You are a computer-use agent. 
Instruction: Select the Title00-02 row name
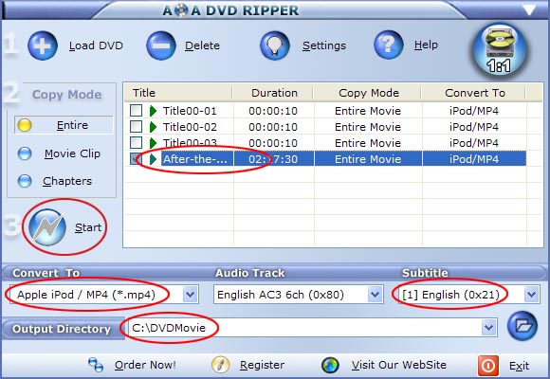190,127
